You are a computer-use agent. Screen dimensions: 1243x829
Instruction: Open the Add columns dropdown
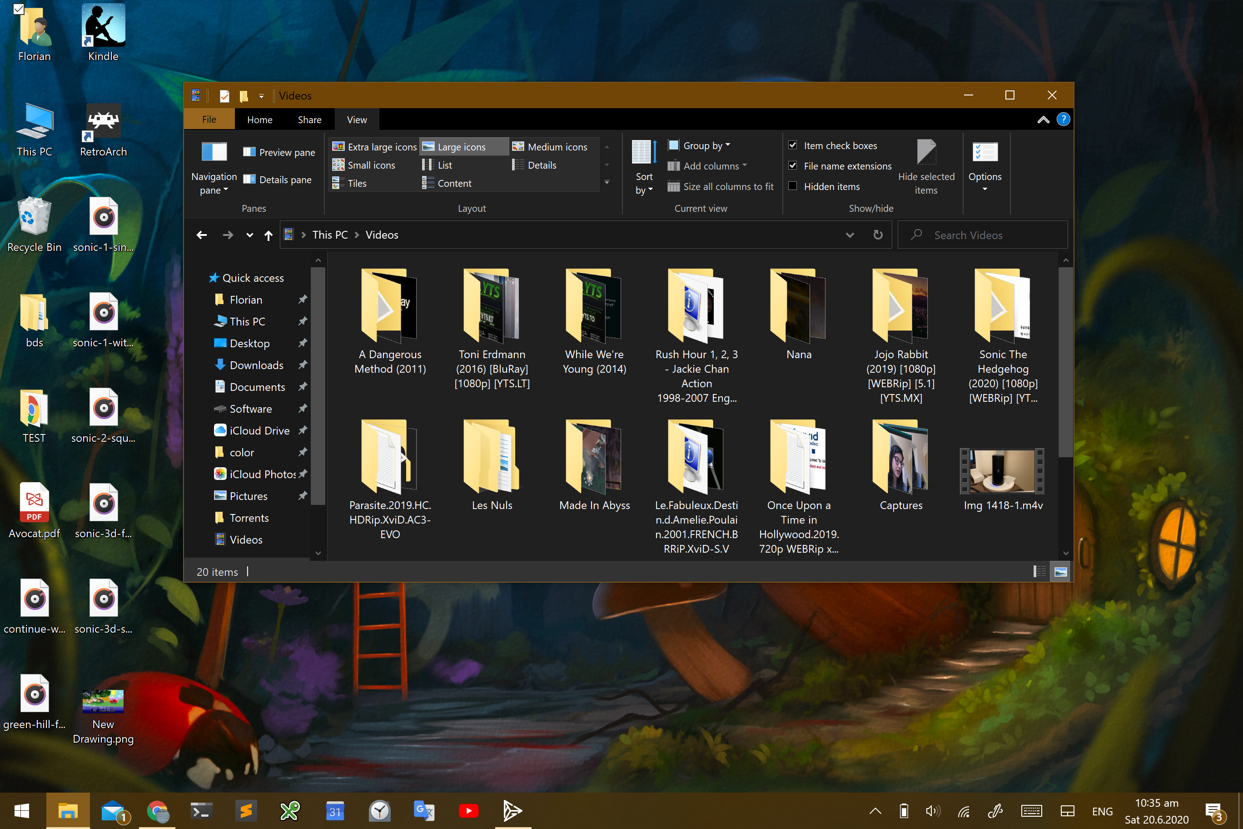[707, 166]
